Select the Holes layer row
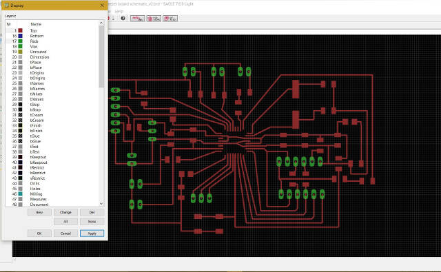The width and height of the screenshot is (441, 272). [x=52, y=189]
